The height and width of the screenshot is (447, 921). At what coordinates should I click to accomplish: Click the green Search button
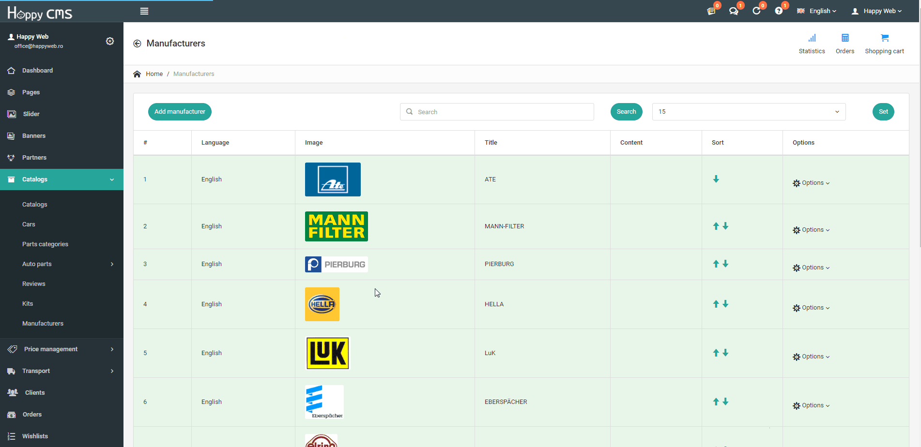point(627,112)
